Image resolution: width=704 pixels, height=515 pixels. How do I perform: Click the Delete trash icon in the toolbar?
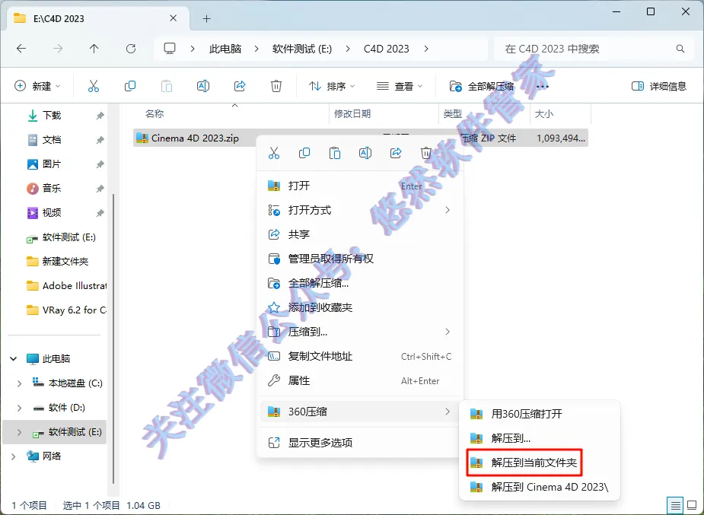[x=276, y=86]
